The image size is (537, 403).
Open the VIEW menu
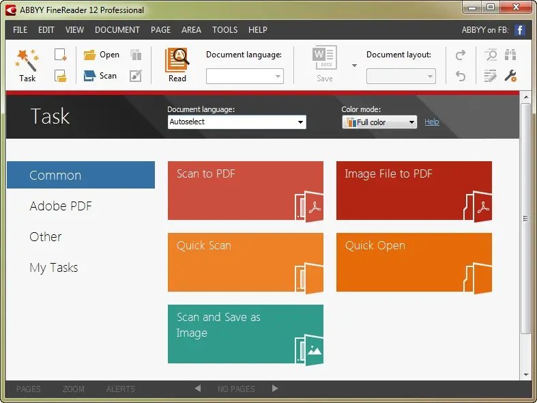point(74,30)
